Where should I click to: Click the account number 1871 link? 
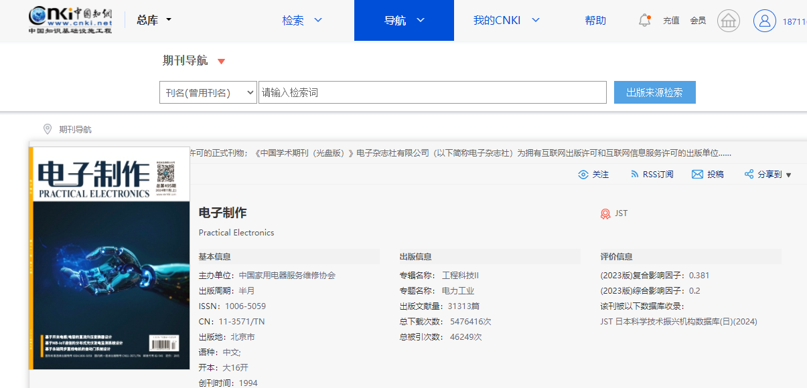(x=794, y=21)
